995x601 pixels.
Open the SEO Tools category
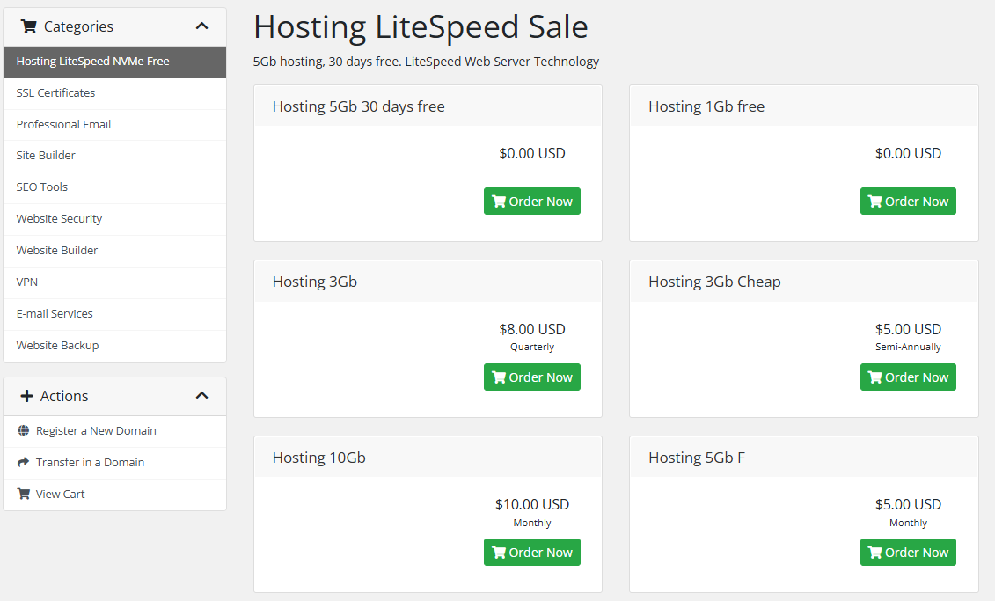[x=115, y=187]
